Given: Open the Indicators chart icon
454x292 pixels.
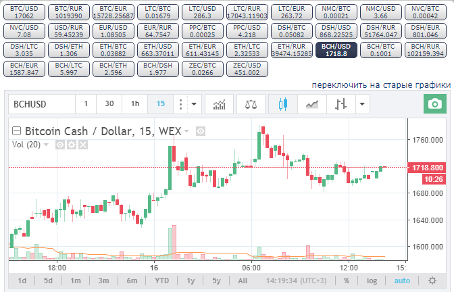Looking at the screenshot, I should tap(219, 104).
